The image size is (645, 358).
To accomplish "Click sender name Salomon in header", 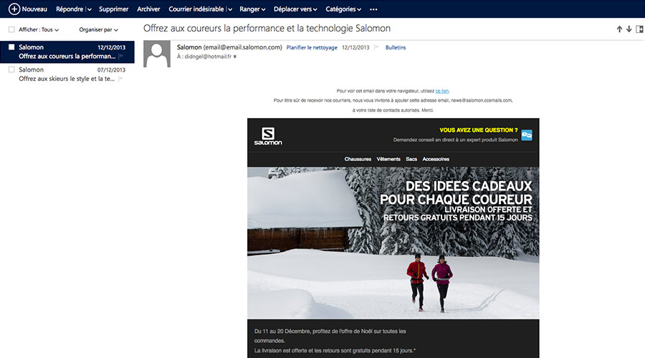I will click(189, 47).
